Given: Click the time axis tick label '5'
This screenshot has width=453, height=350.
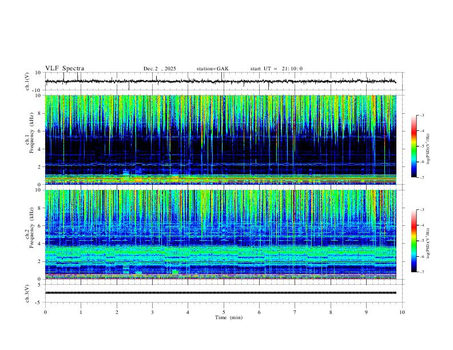Looking at the screenshot, I should [x=224, y=312].
